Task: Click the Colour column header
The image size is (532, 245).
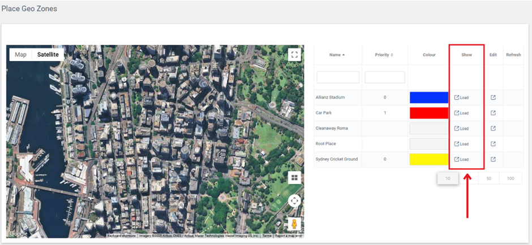Action: point(429,55)
